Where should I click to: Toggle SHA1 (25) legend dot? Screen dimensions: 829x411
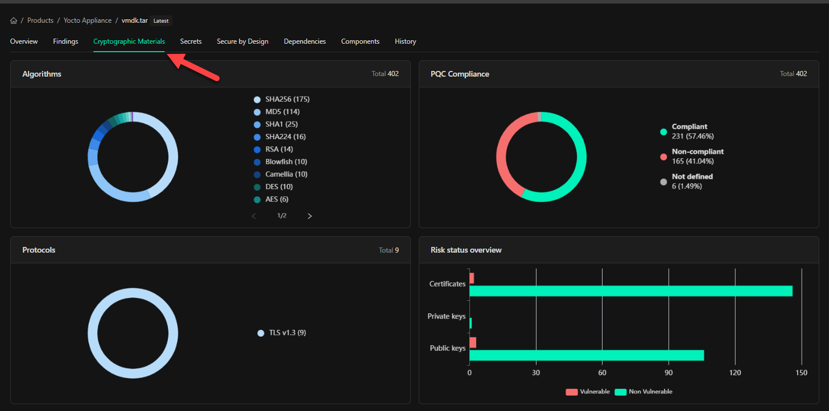click(257, 124)
